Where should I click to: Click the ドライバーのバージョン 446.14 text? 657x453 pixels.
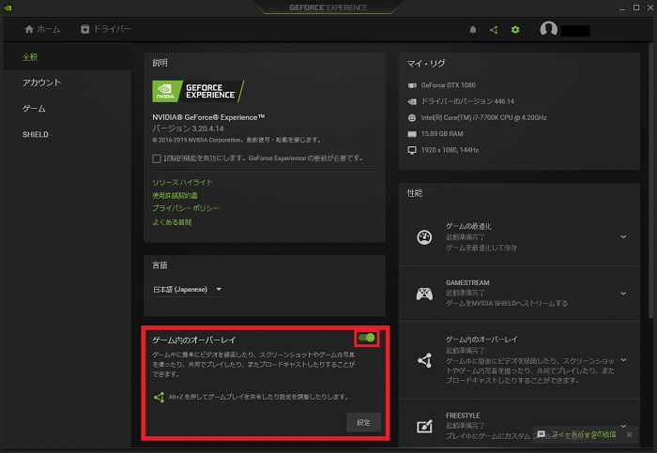point(467,101)
